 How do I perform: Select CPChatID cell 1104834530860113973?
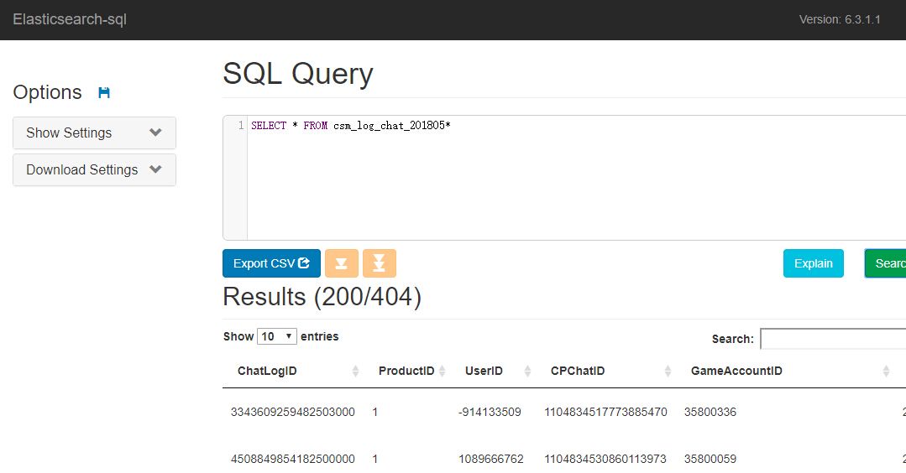pos(605,459)
